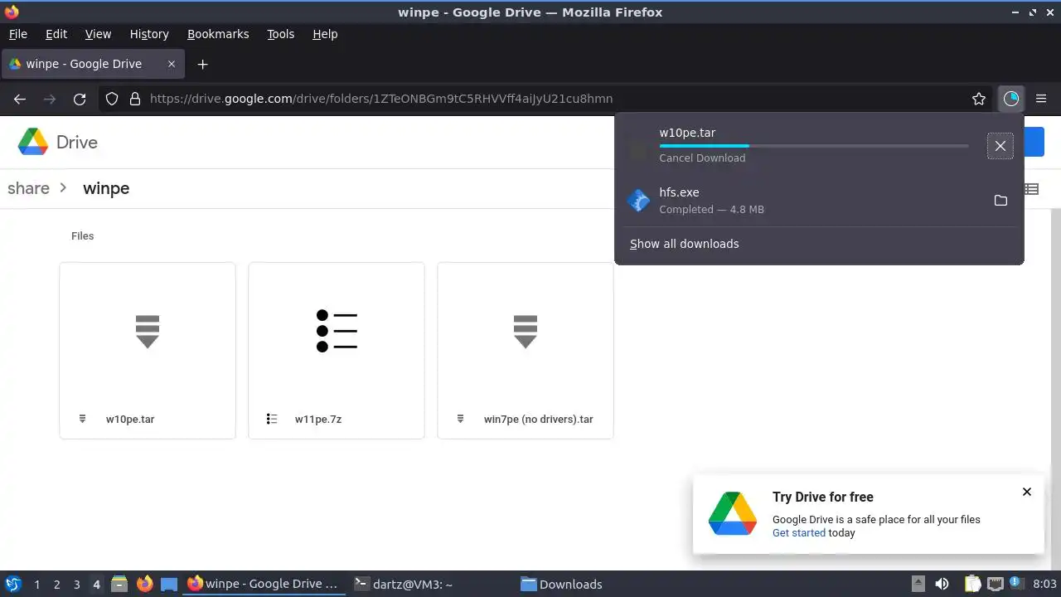Open the volume control in tray

point(942,584)
